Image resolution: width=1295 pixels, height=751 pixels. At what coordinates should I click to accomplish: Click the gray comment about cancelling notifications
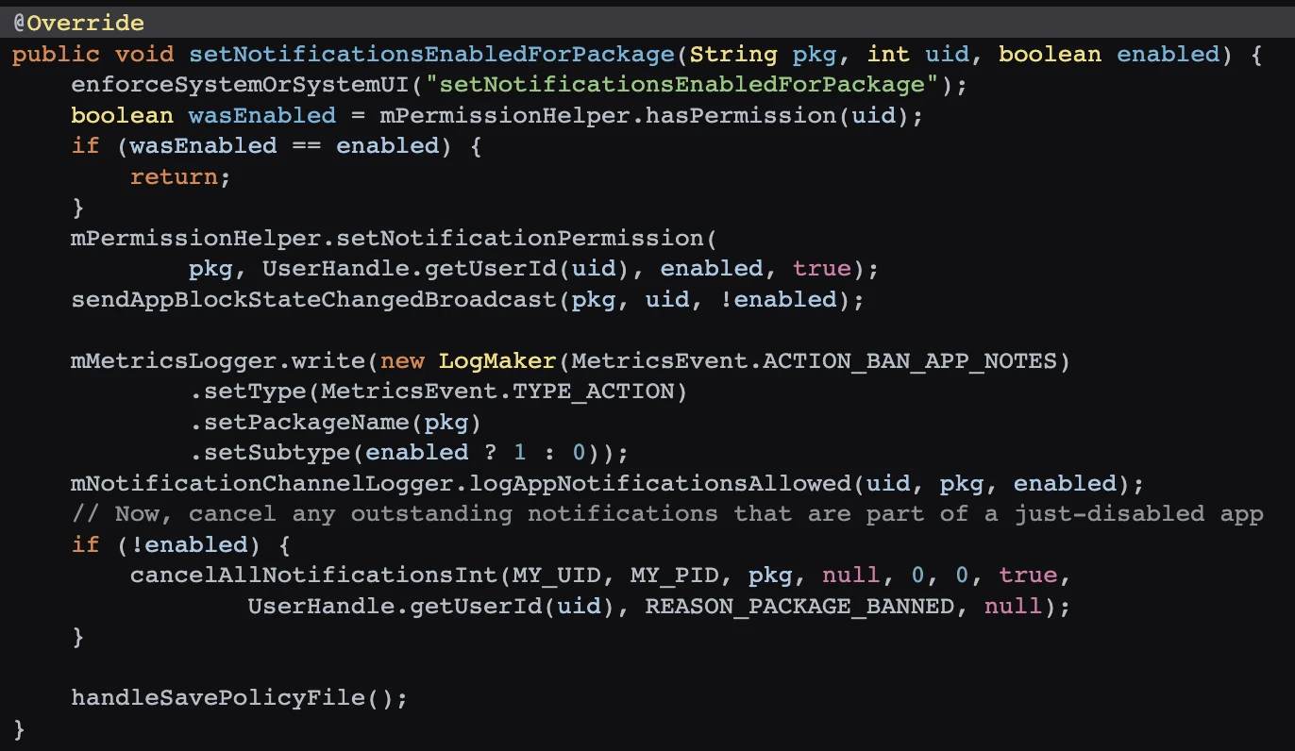coord(666,514)
